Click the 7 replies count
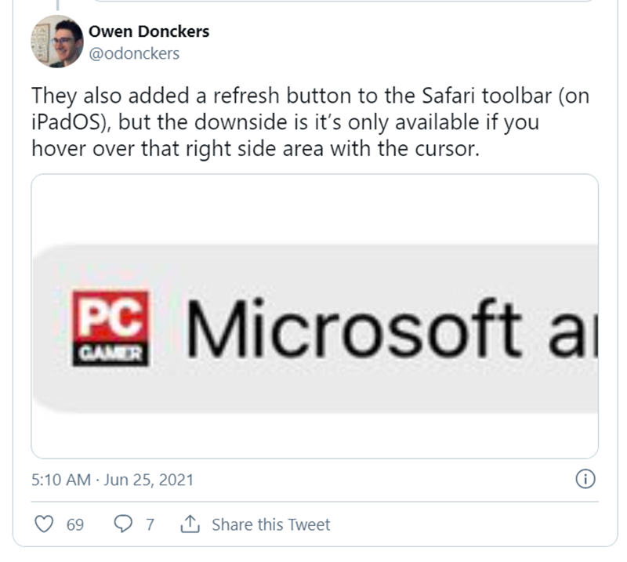The width and height of the screenshot is (627, 562). (x=150, y=524)
